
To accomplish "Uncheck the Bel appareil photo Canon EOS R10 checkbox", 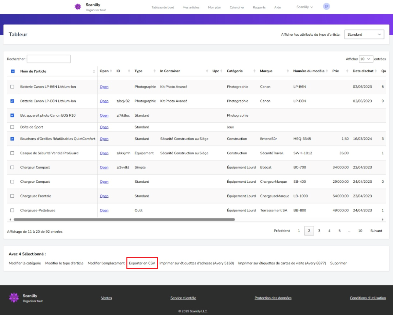I will pos(12,115).
